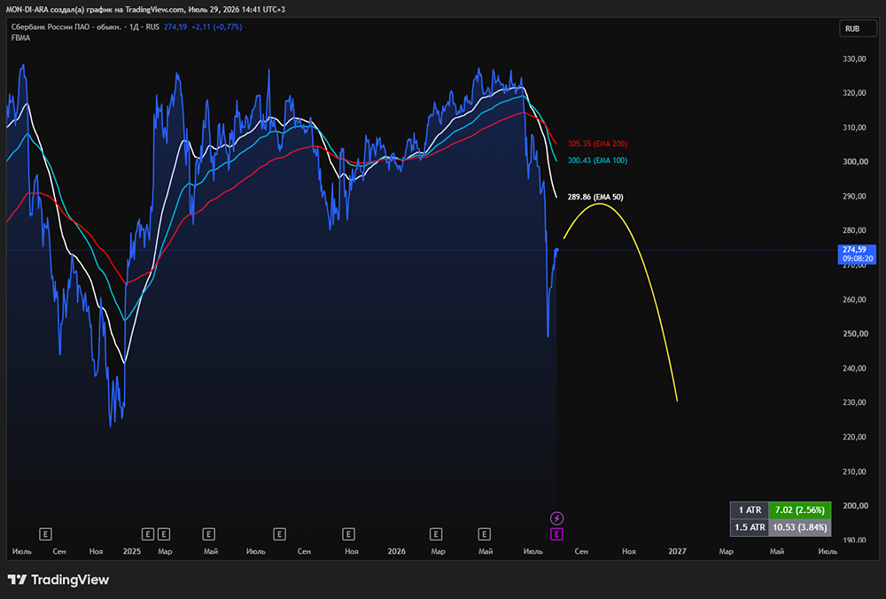Viewport: 886px width, 599px height.
Task: Click the 1.5 ATR value 10.53 (3.84%)
Action: (799, 527)
